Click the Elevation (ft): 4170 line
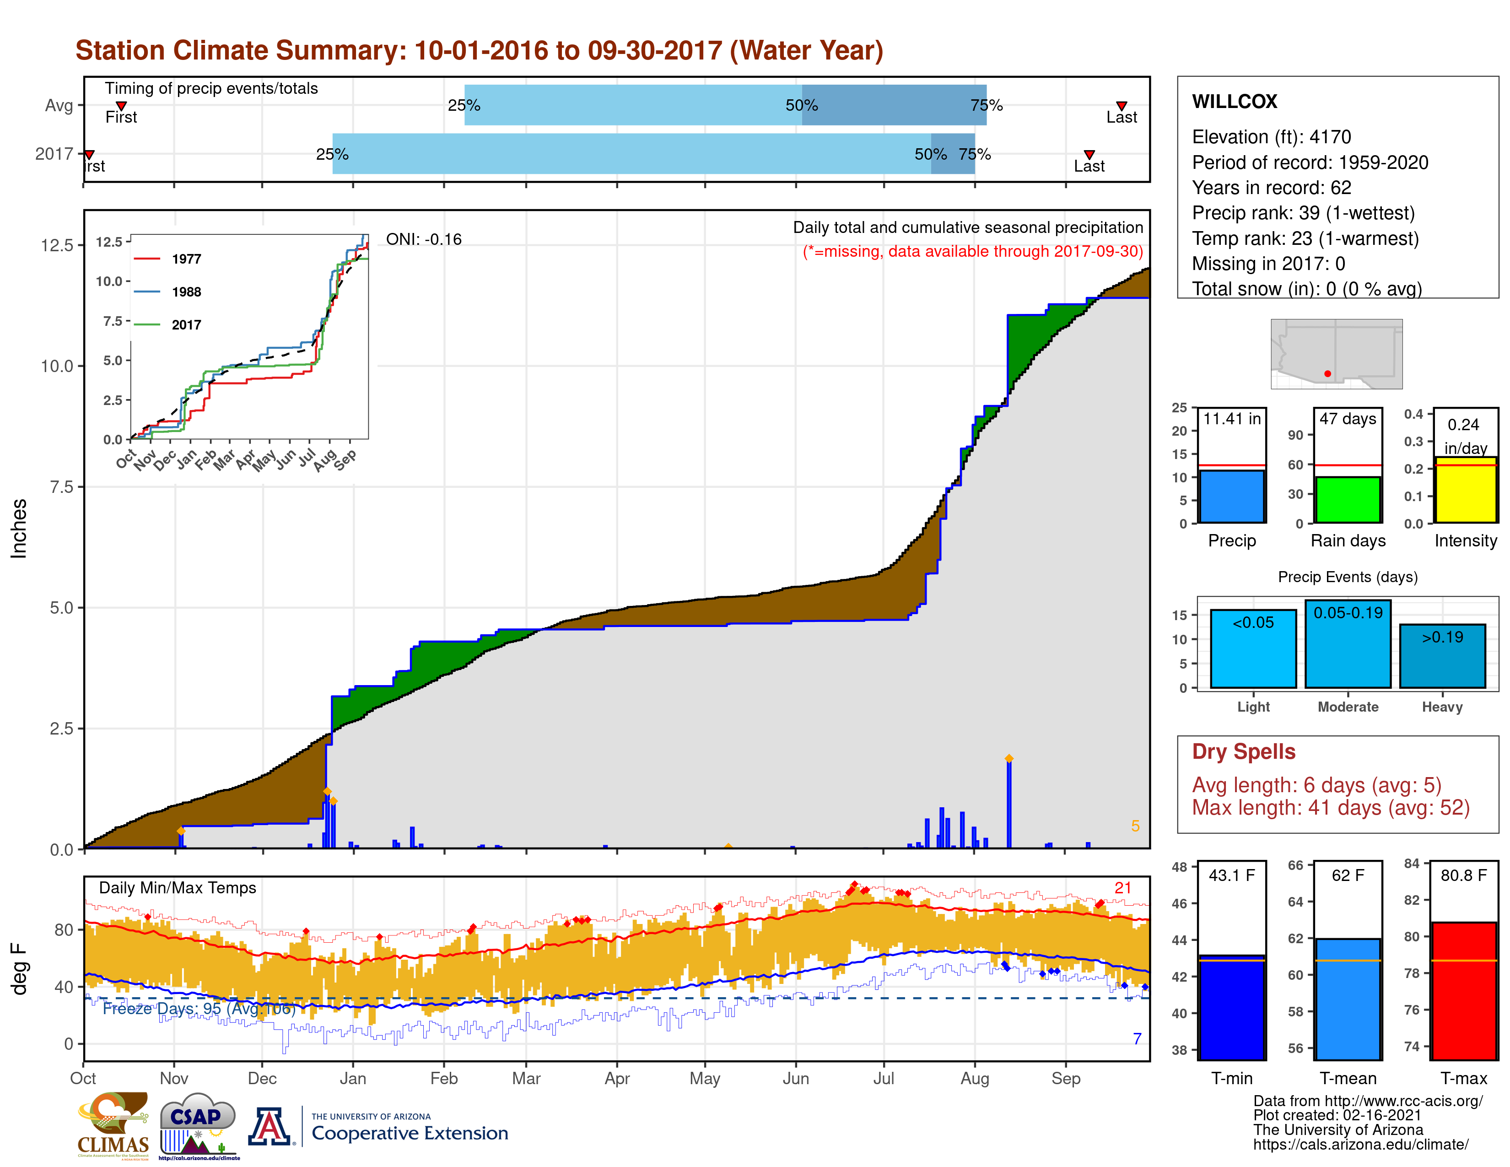 tap(1271, 137)
